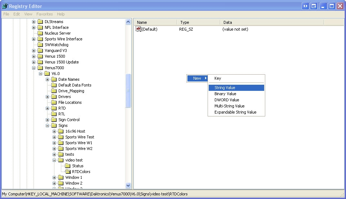Click the Default Data Fonts folder icon

pos(54,85)
